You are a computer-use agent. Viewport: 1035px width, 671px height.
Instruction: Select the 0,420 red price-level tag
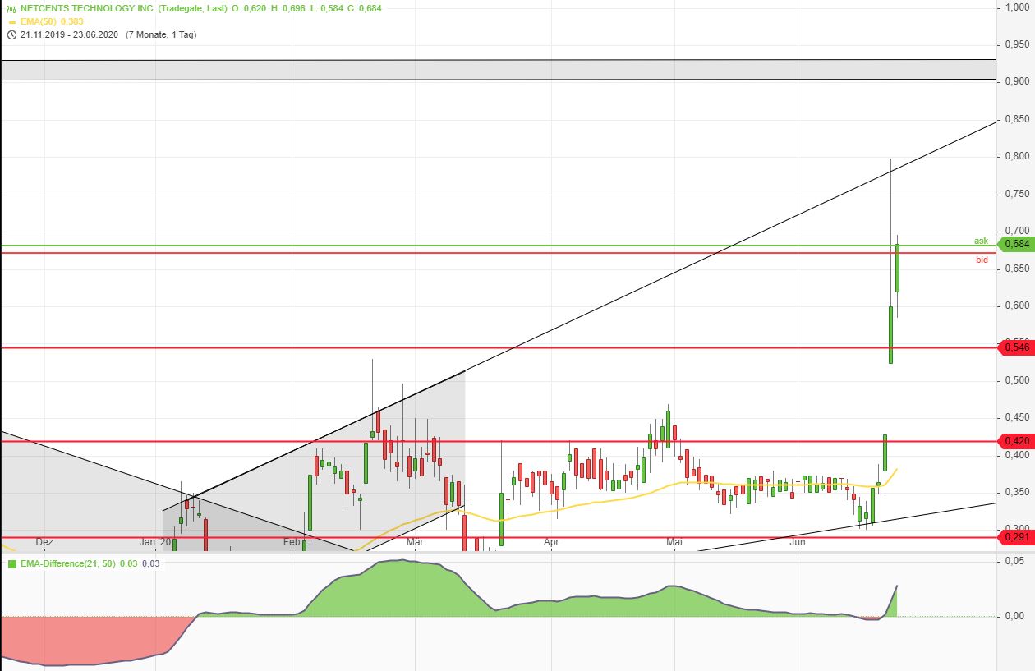1016,441
